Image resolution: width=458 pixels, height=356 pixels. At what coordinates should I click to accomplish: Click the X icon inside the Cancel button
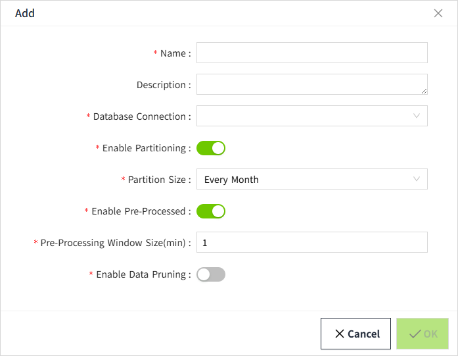point(339,334)
